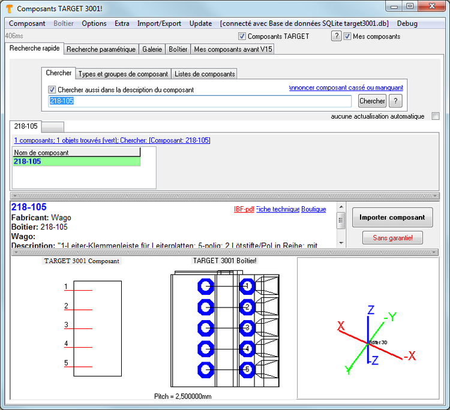
Task: Click the 1 composants trouvés results link
Action: tap(112, 140)
